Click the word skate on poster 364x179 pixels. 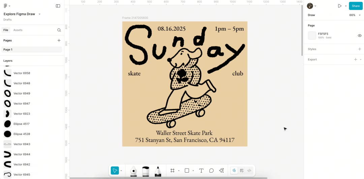coord(134,73)
